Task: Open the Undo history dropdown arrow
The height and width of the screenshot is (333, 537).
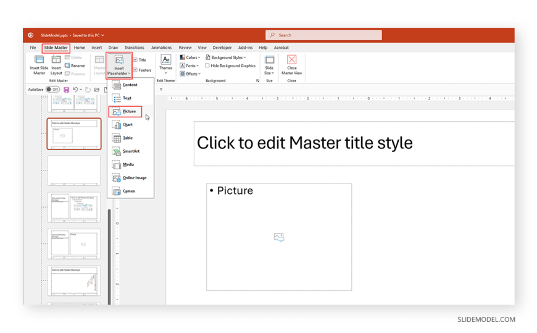Action: point(81,90)
